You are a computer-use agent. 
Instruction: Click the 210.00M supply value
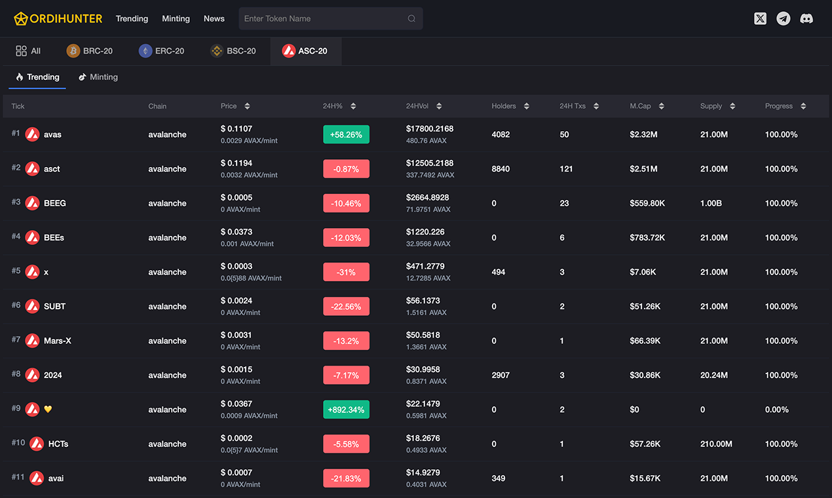click(716, 444)
